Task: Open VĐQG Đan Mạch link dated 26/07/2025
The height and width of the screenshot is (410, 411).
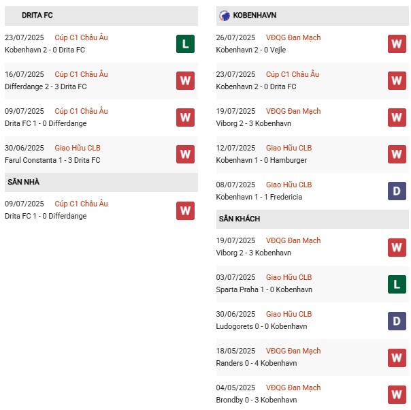Action: (x=293, y=37)
